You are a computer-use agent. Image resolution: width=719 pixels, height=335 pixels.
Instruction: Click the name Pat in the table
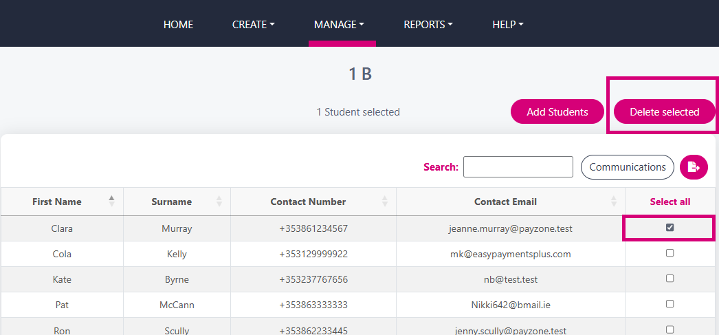point(62,305)
